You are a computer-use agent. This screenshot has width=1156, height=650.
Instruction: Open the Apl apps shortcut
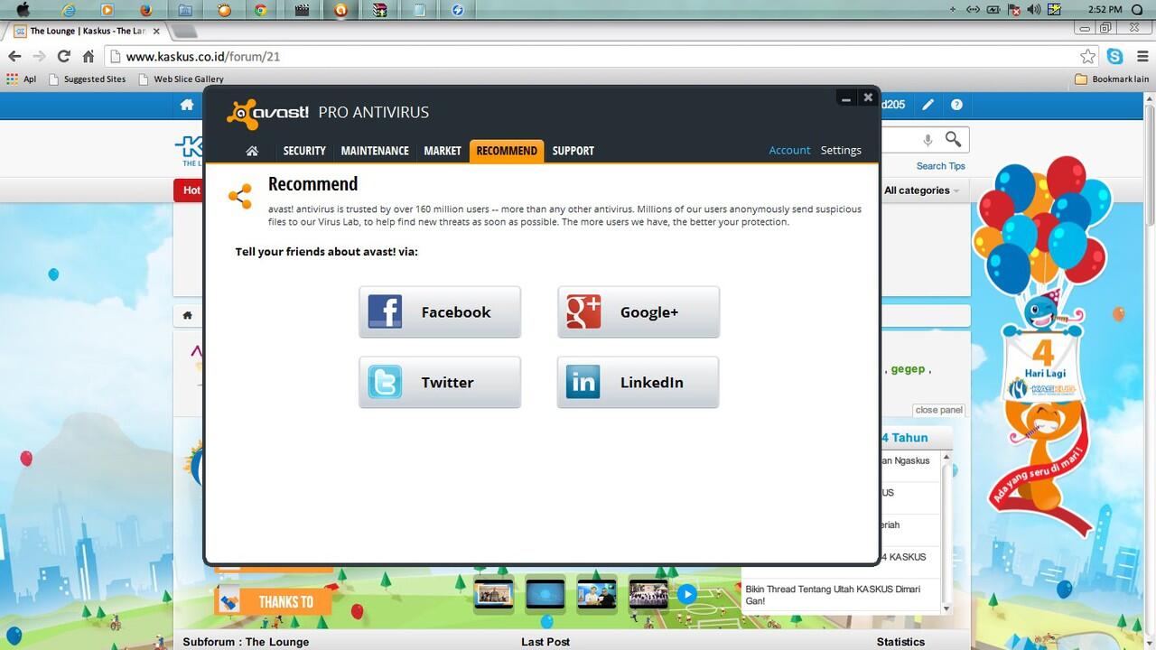[21, 79]
